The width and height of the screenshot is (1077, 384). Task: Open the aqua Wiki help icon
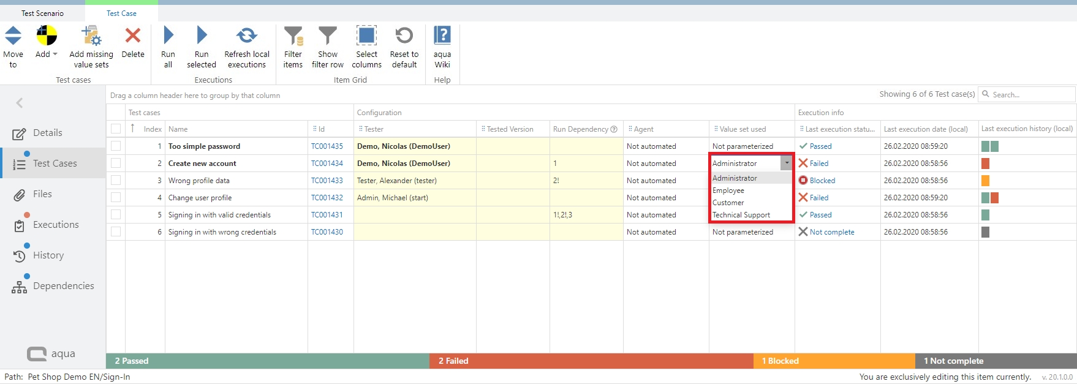pos(442,36)
